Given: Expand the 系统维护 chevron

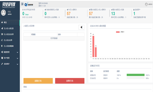Looking at the screenshot, I should (x=18, y=64).
